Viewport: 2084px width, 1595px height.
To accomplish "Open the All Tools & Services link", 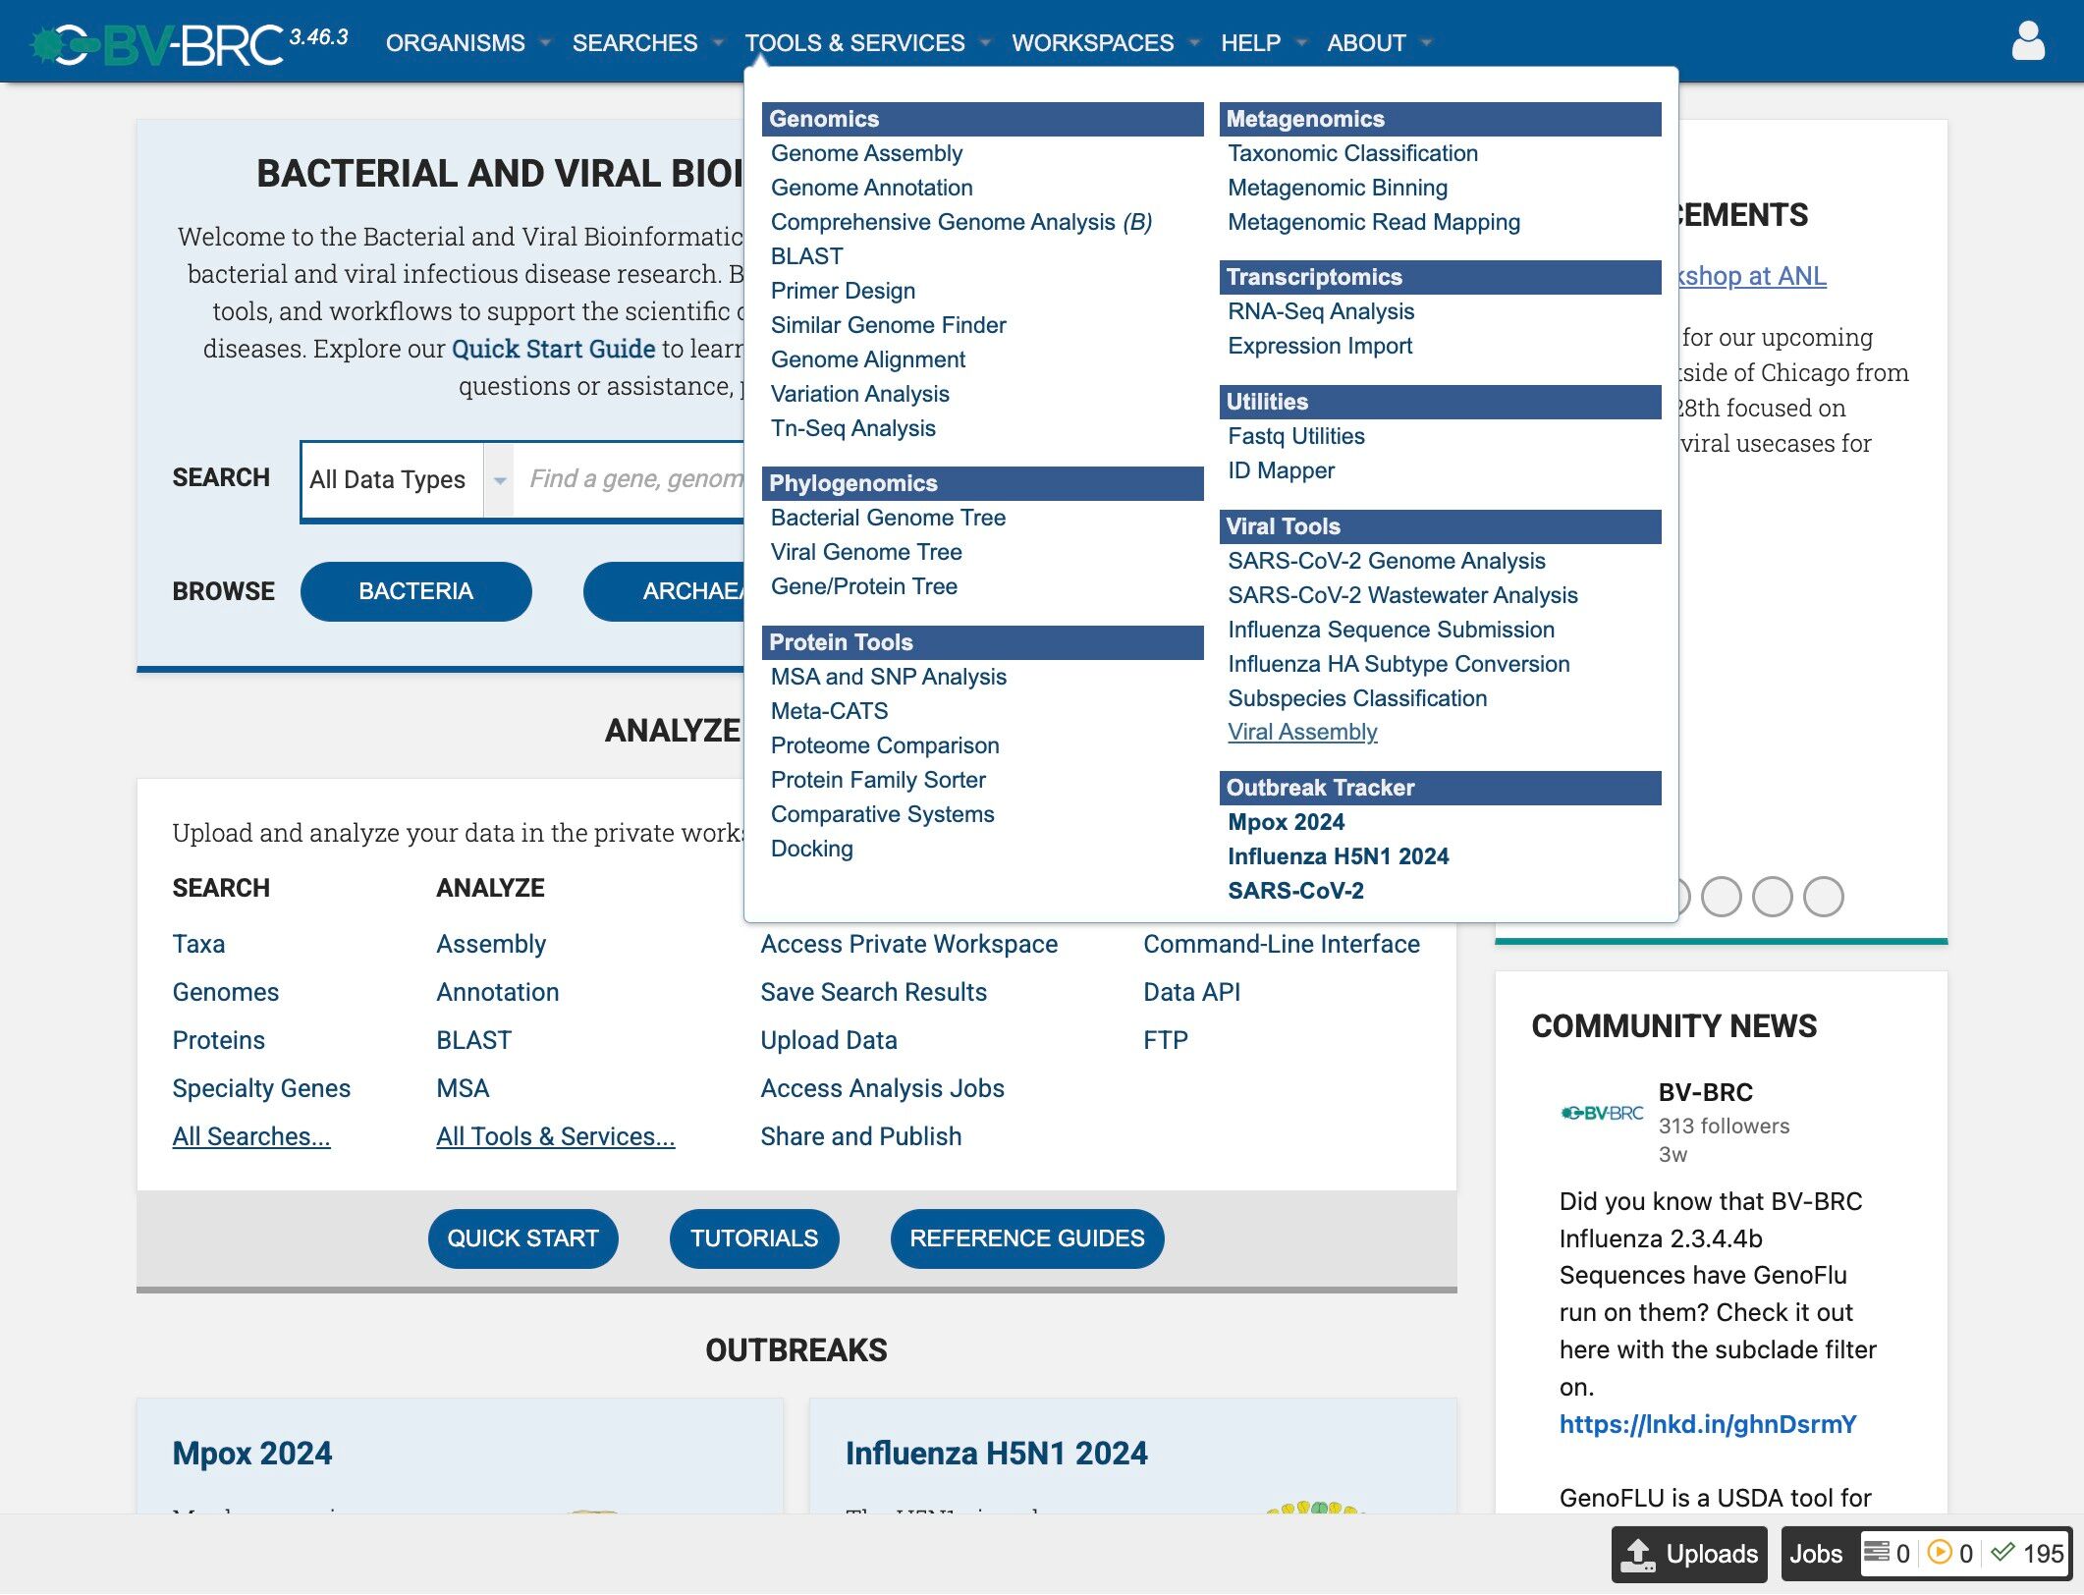I will 555,1136.
